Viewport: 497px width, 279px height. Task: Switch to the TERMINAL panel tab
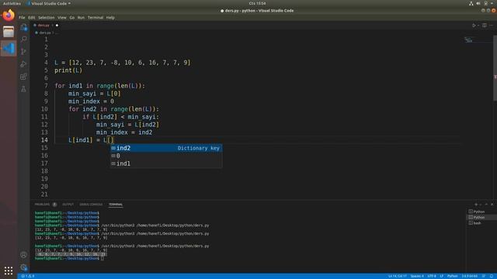[116, 205]
